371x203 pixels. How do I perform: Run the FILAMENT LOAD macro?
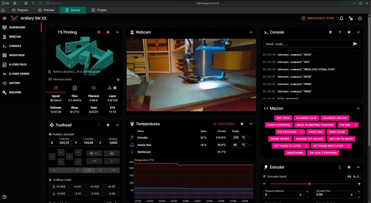(306, 118)
